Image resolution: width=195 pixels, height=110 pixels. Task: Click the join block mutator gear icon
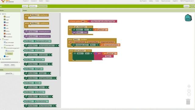click(x=96, y=53)
